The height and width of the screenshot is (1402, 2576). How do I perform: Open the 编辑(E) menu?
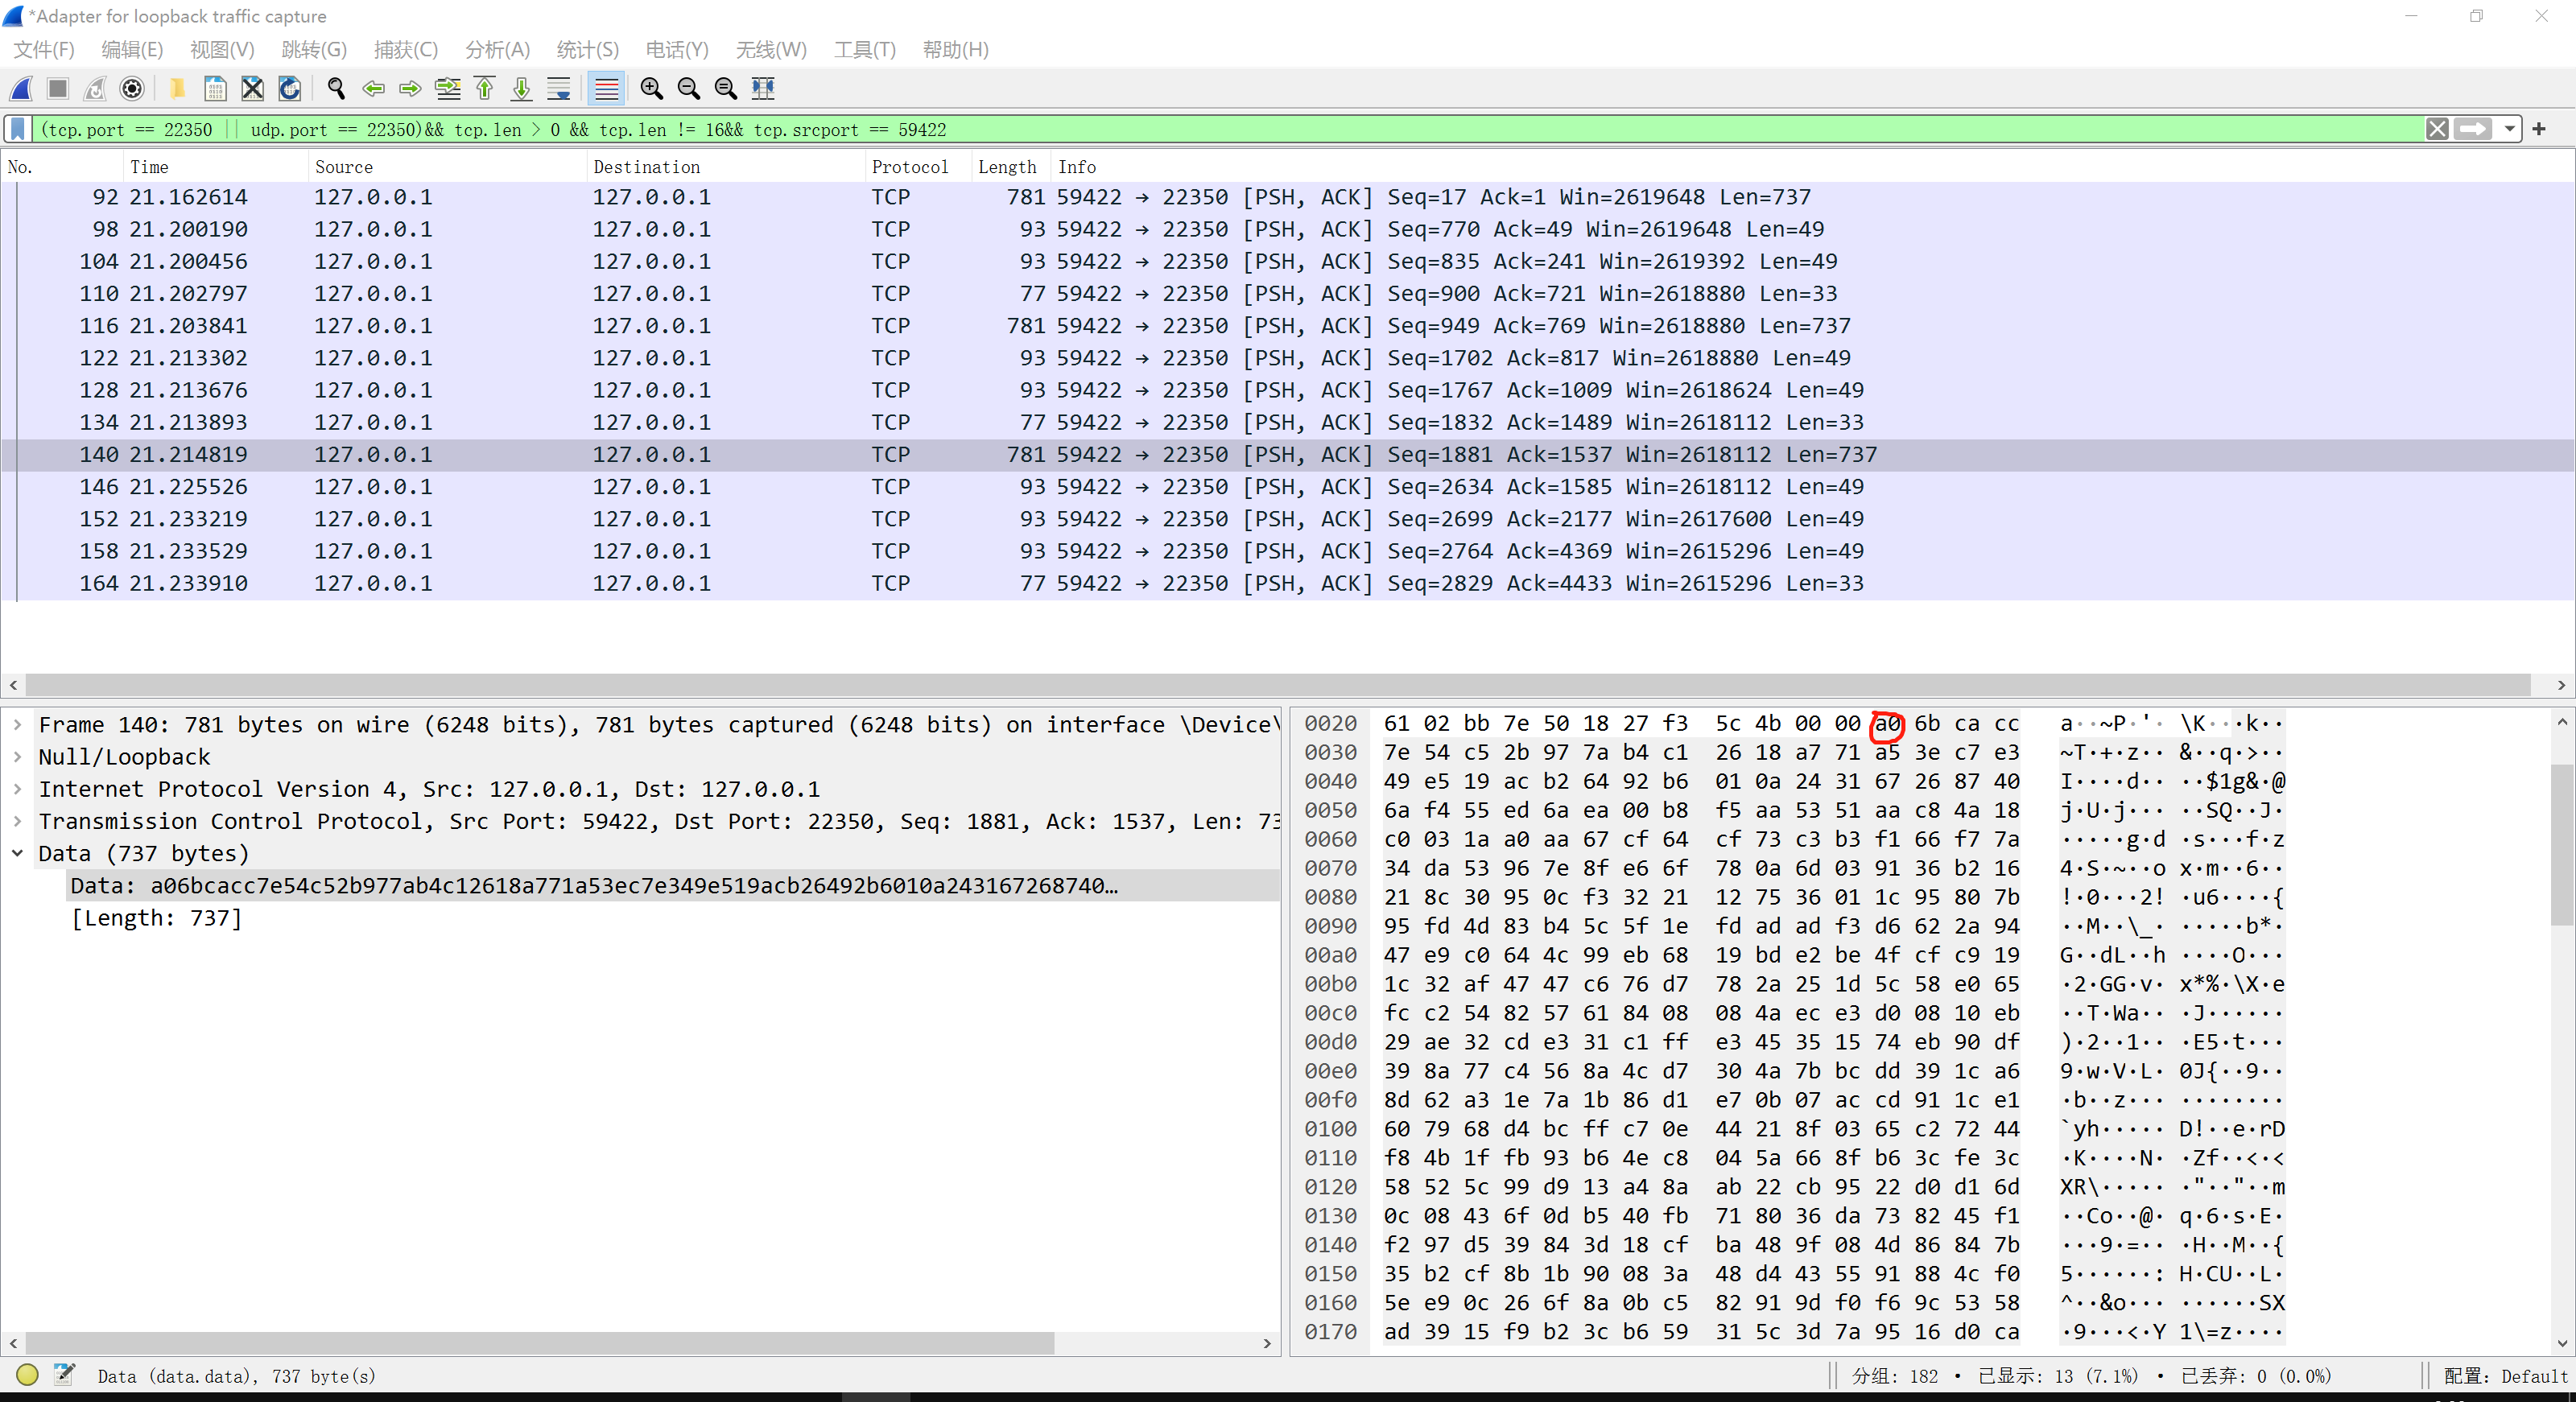[132, 50]
